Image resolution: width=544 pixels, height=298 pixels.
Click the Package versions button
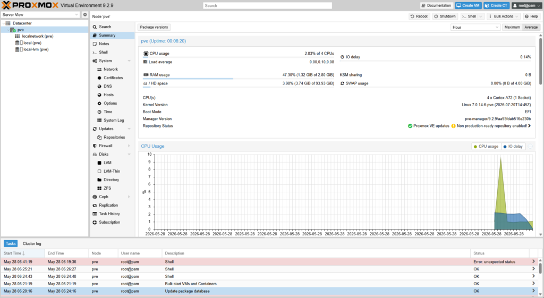(x=154, y=27)
